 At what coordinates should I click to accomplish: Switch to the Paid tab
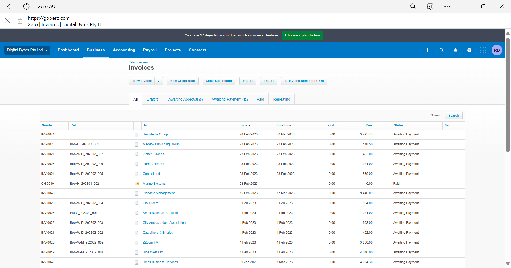pyautogui.click(x=260, y=99)
